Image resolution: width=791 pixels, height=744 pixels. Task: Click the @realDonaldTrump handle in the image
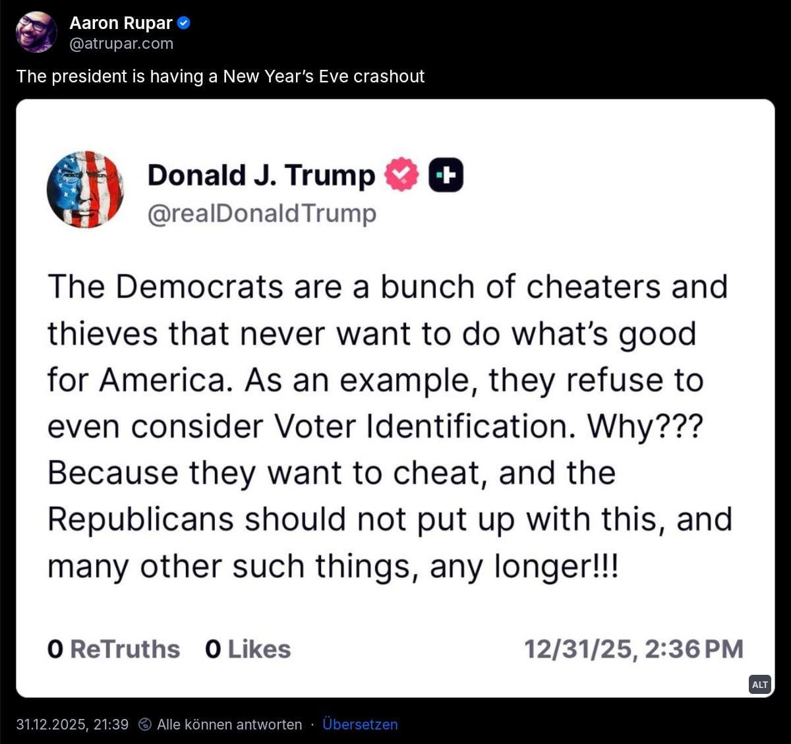pos(262,214)
